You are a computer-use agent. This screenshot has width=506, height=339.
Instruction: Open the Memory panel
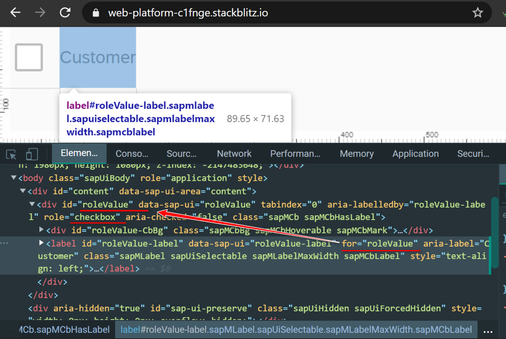click(357, 153)
